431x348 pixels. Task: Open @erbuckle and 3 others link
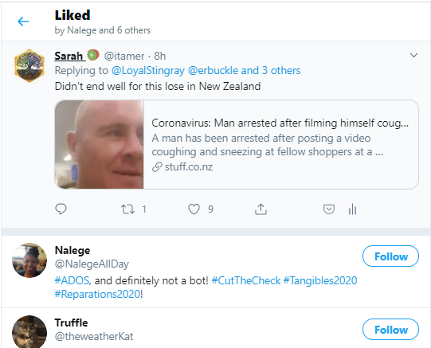click(244, 71)
